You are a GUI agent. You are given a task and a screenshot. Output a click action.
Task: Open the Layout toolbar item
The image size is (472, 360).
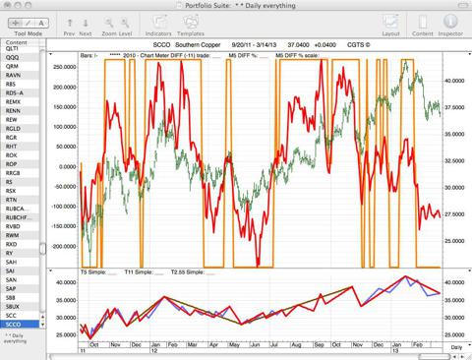click(390, 26)
